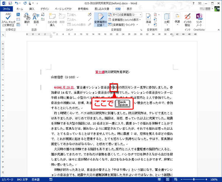Click 日本語 language indicator
This screenshot has width=222, height=182.
pos(36,179)
